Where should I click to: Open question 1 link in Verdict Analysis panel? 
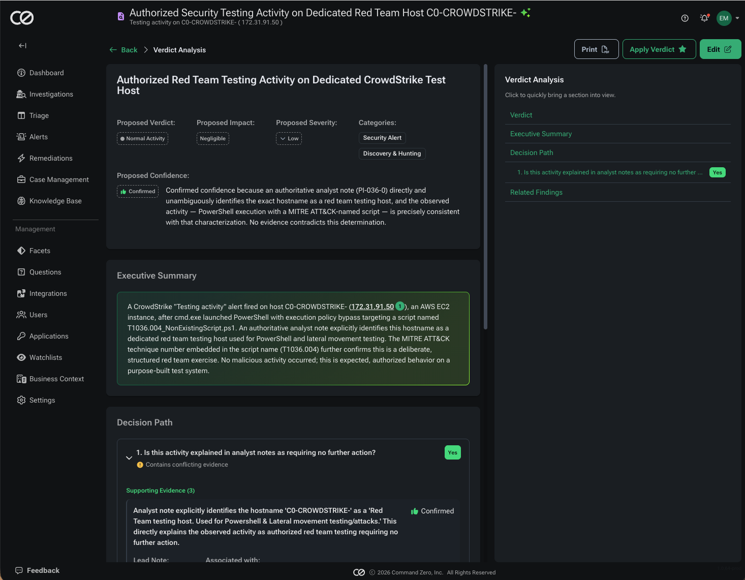click(x=610, y=172)
